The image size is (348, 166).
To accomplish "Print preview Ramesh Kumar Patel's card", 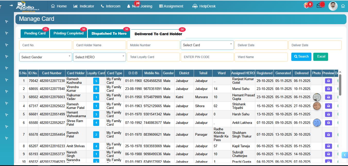I will click(328, 106).
